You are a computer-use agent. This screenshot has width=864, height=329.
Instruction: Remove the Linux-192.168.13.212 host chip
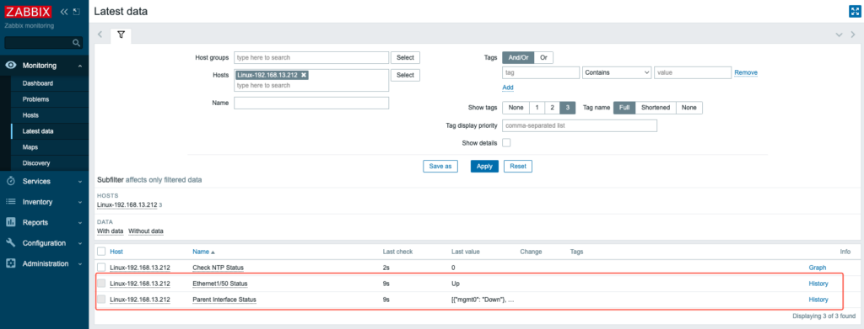pyautogui.click(x=304, y=75)
